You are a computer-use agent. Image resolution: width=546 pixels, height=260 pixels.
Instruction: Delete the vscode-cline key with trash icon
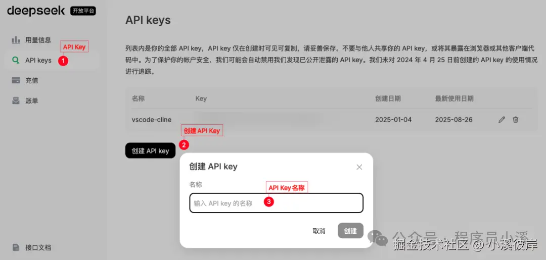click(516, 120)
